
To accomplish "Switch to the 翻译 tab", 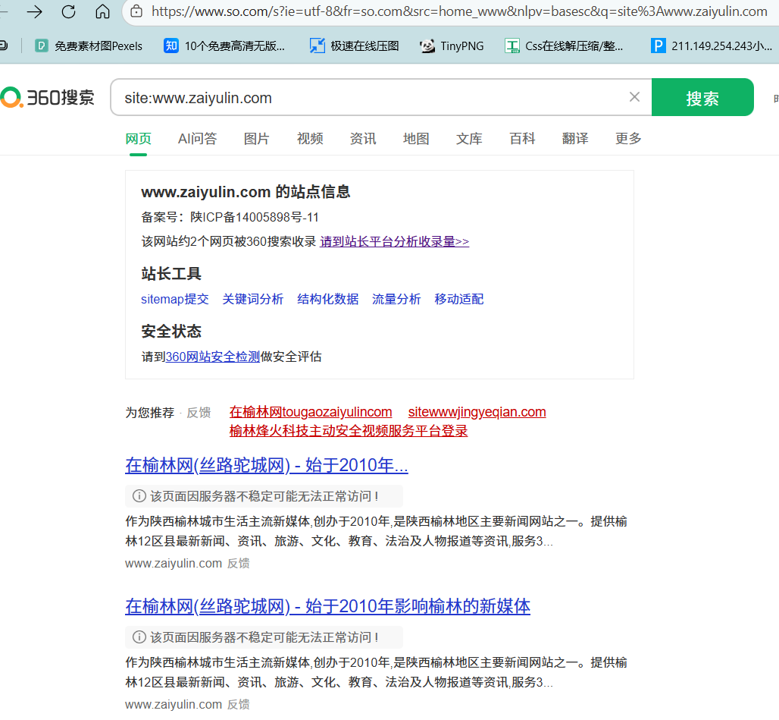I will (575, 139).
